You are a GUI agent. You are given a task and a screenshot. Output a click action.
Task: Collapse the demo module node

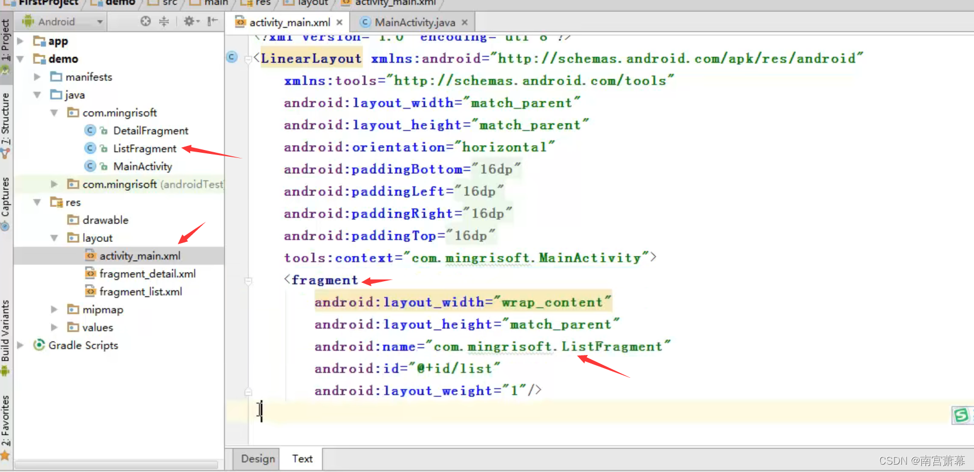20,59
